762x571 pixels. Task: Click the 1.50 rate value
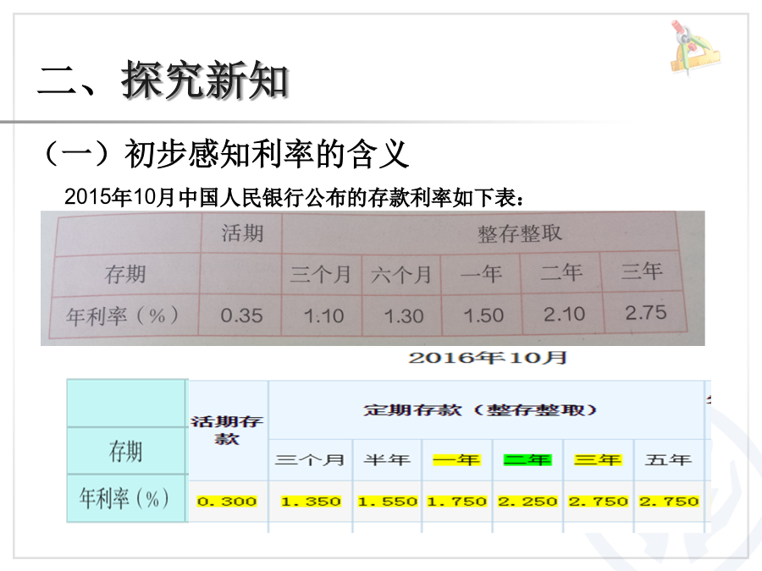(483, 316)
